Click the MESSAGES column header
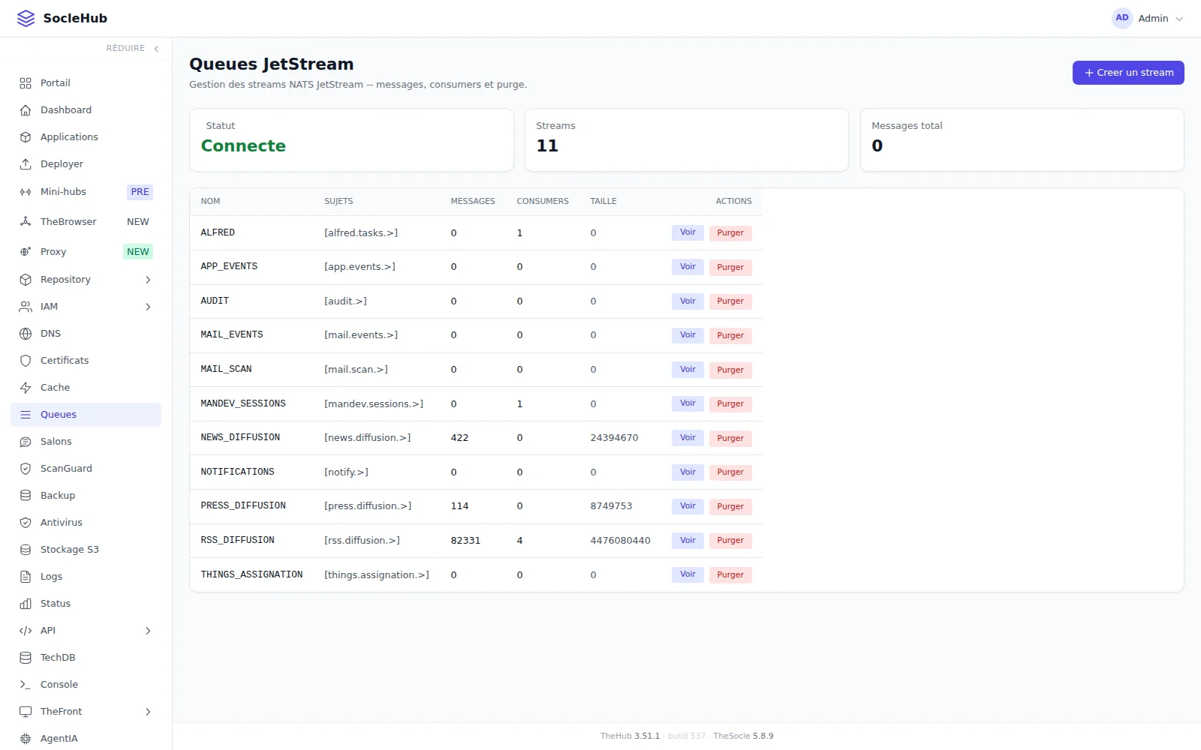 coord(473,202)
